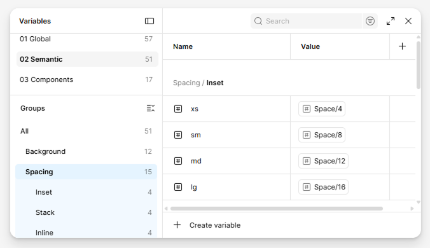Screen dimensions: 430x248
Task: Select the Stack subgroup
Action: click(86, 212)
